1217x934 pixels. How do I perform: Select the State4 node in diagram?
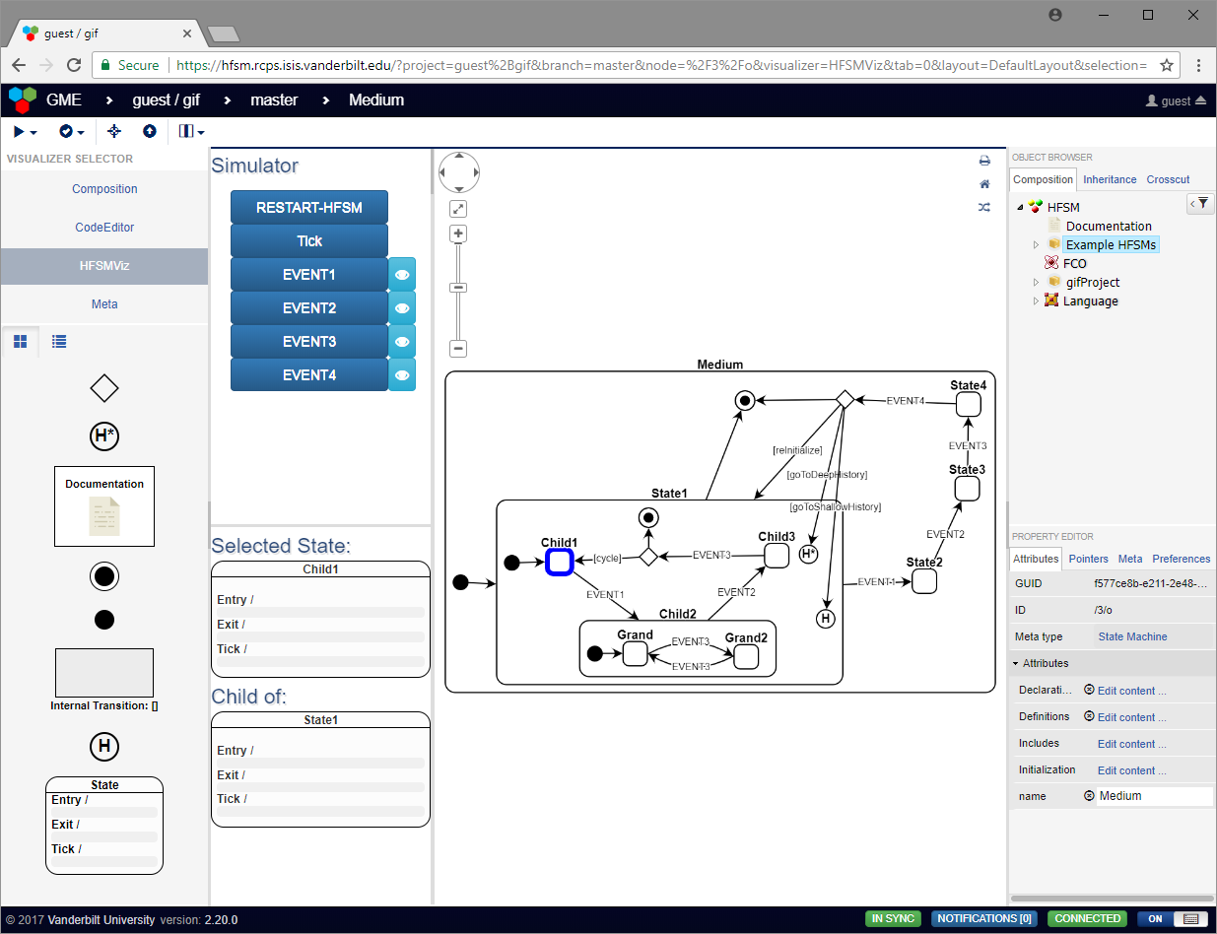[968, 404]
